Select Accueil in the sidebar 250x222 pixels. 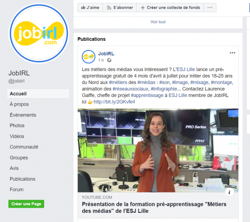(x=38, y=94)
